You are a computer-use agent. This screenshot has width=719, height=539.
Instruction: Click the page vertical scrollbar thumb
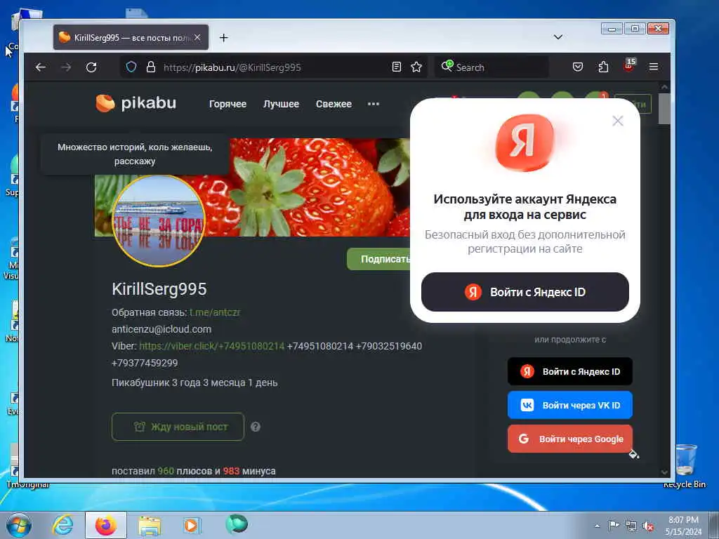664,109
